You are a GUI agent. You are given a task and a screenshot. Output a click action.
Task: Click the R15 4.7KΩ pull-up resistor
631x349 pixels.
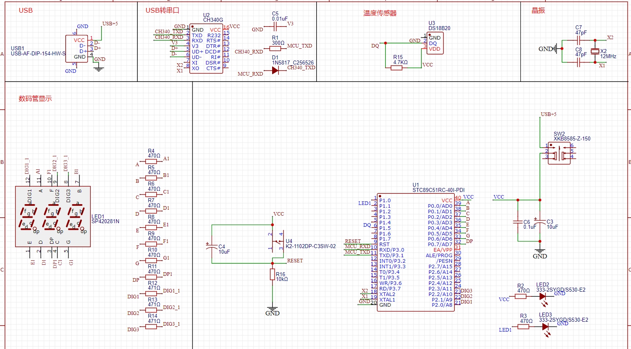(397, 68)
